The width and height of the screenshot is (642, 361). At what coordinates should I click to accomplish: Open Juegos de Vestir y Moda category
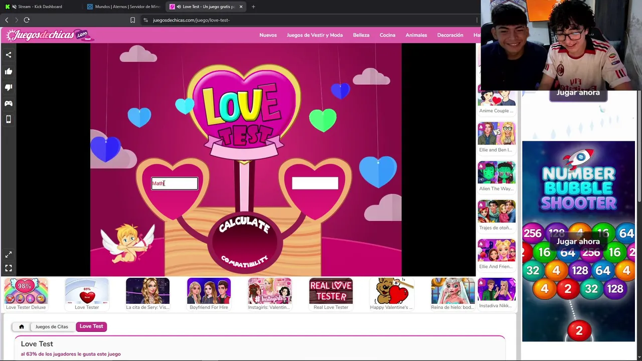coord(314,35)
